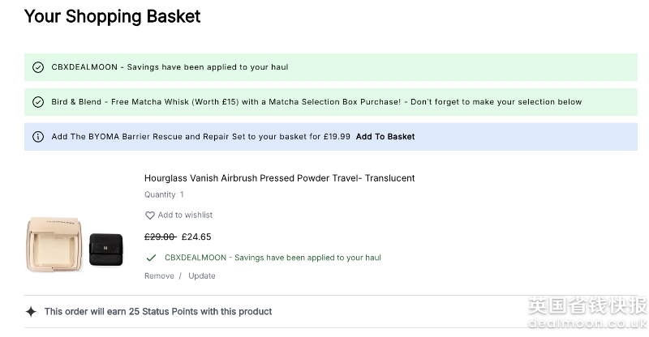Click Update to change item quantity
This screenshot has height=337, width=649.
[x=202, y=276]
